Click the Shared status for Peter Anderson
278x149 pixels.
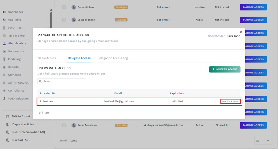point(222,125)
